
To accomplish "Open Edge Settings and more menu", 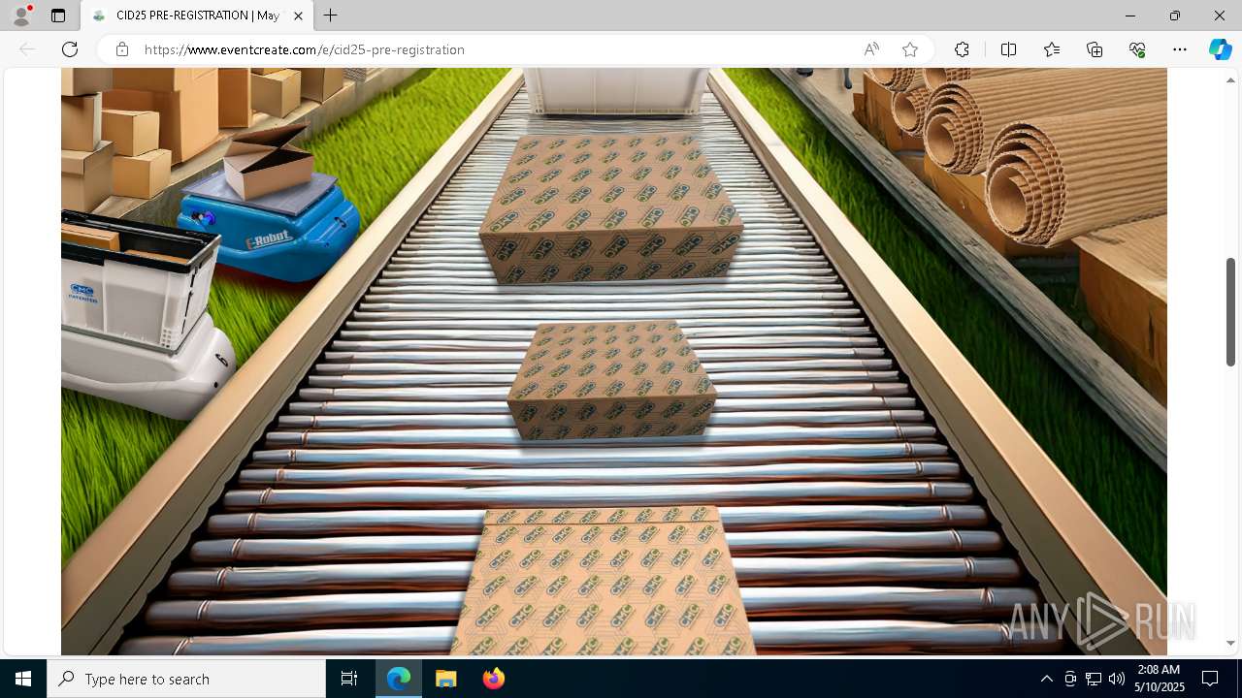I will [1180, 49].
